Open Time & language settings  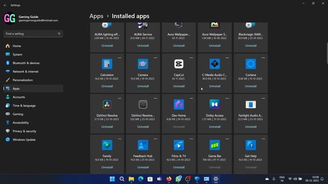(33, 106)
